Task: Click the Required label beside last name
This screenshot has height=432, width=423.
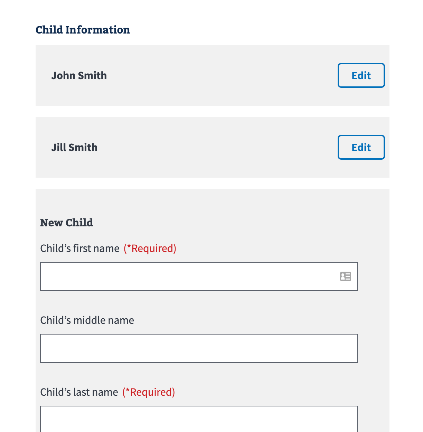Action: point(149,392)
